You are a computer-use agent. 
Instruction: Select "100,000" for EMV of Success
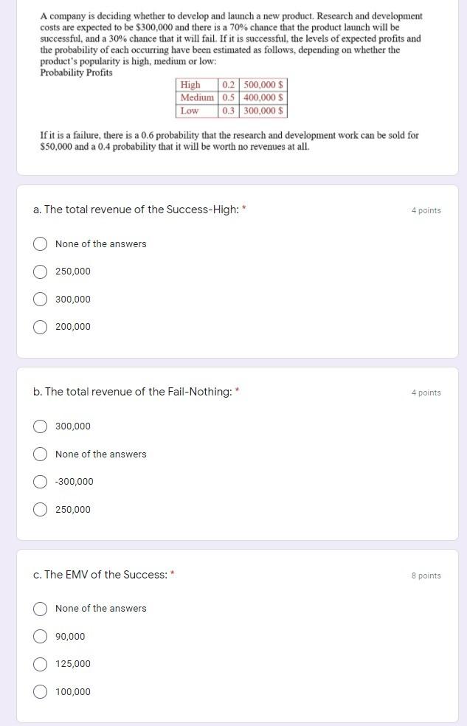coord(41,691)
